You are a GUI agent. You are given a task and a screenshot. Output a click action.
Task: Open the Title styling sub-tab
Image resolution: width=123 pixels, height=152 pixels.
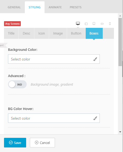[11, 33]
